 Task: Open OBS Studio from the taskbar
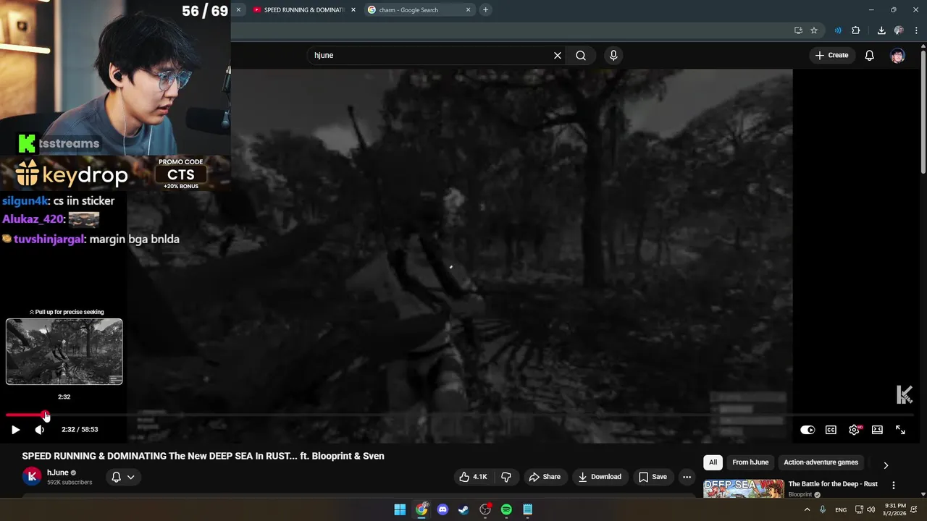pyautogui.click(x=485, y=509)
